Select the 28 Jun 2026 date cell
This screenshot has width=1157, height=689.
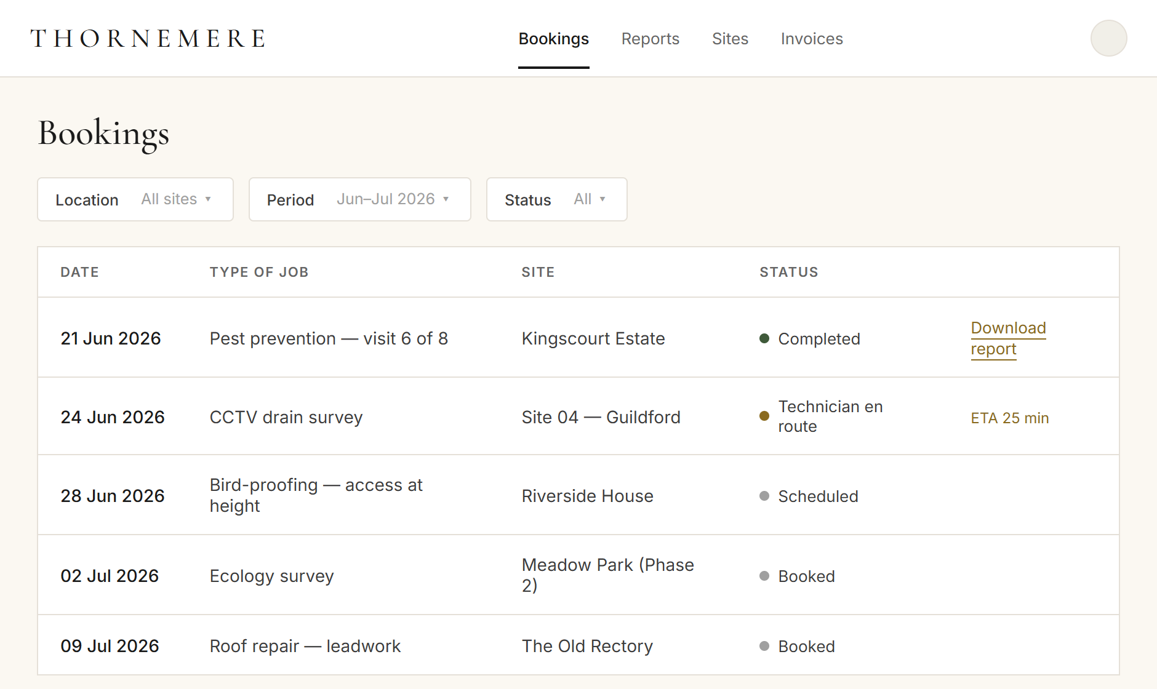113,496
